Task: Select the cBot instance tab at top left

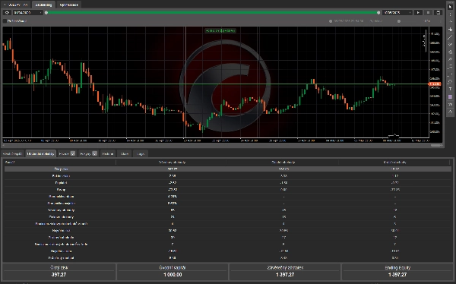Action: click(x=16, y=5)
